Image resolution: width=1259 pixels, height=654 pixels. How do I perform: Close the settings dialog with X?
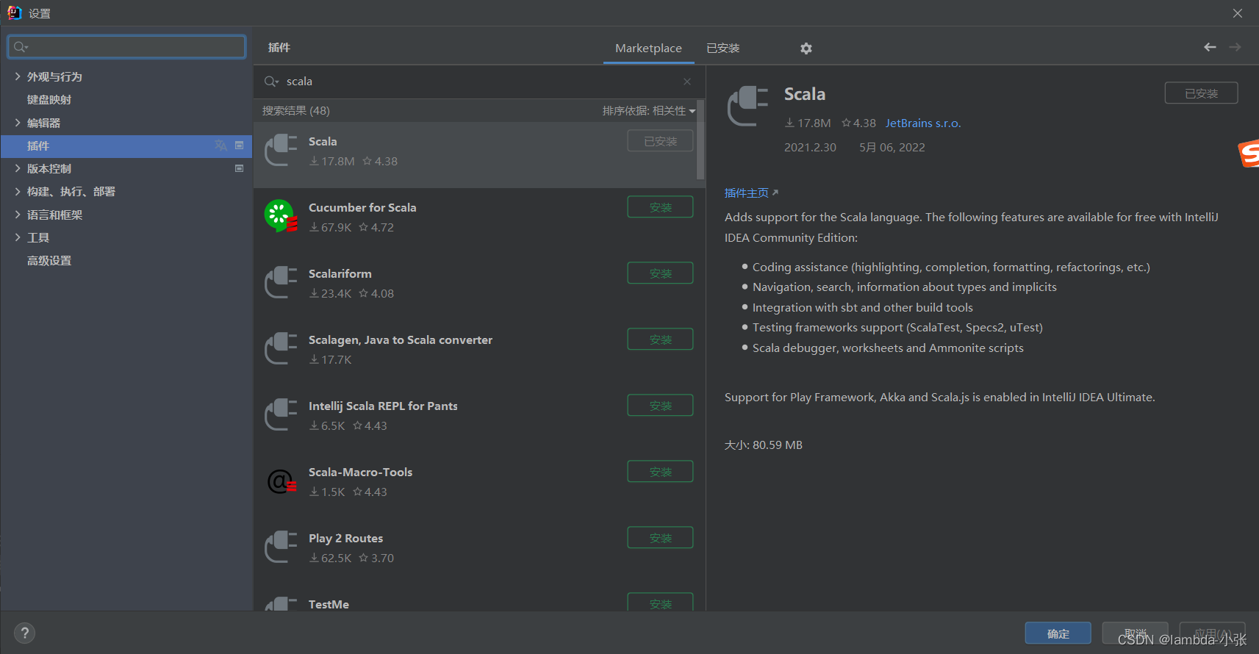pos(1238,13)
